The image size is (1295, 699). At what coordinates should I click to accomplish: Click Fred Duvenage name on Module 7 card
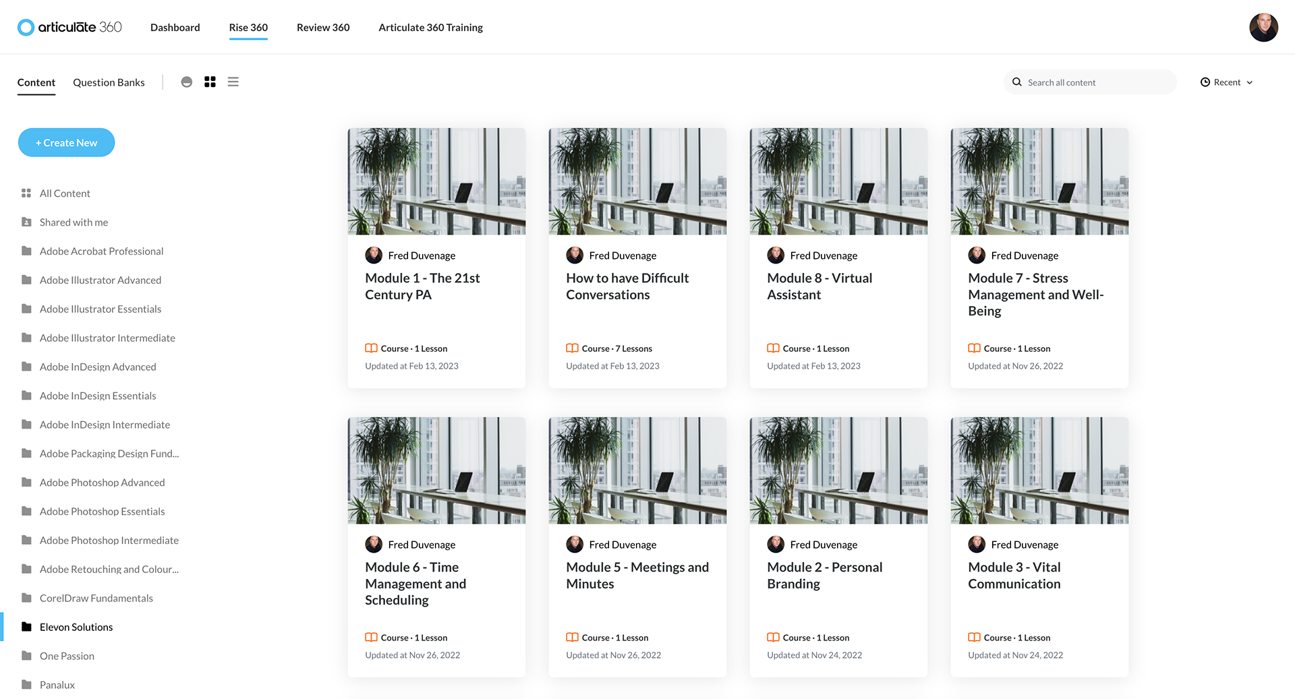(1025, 255)
